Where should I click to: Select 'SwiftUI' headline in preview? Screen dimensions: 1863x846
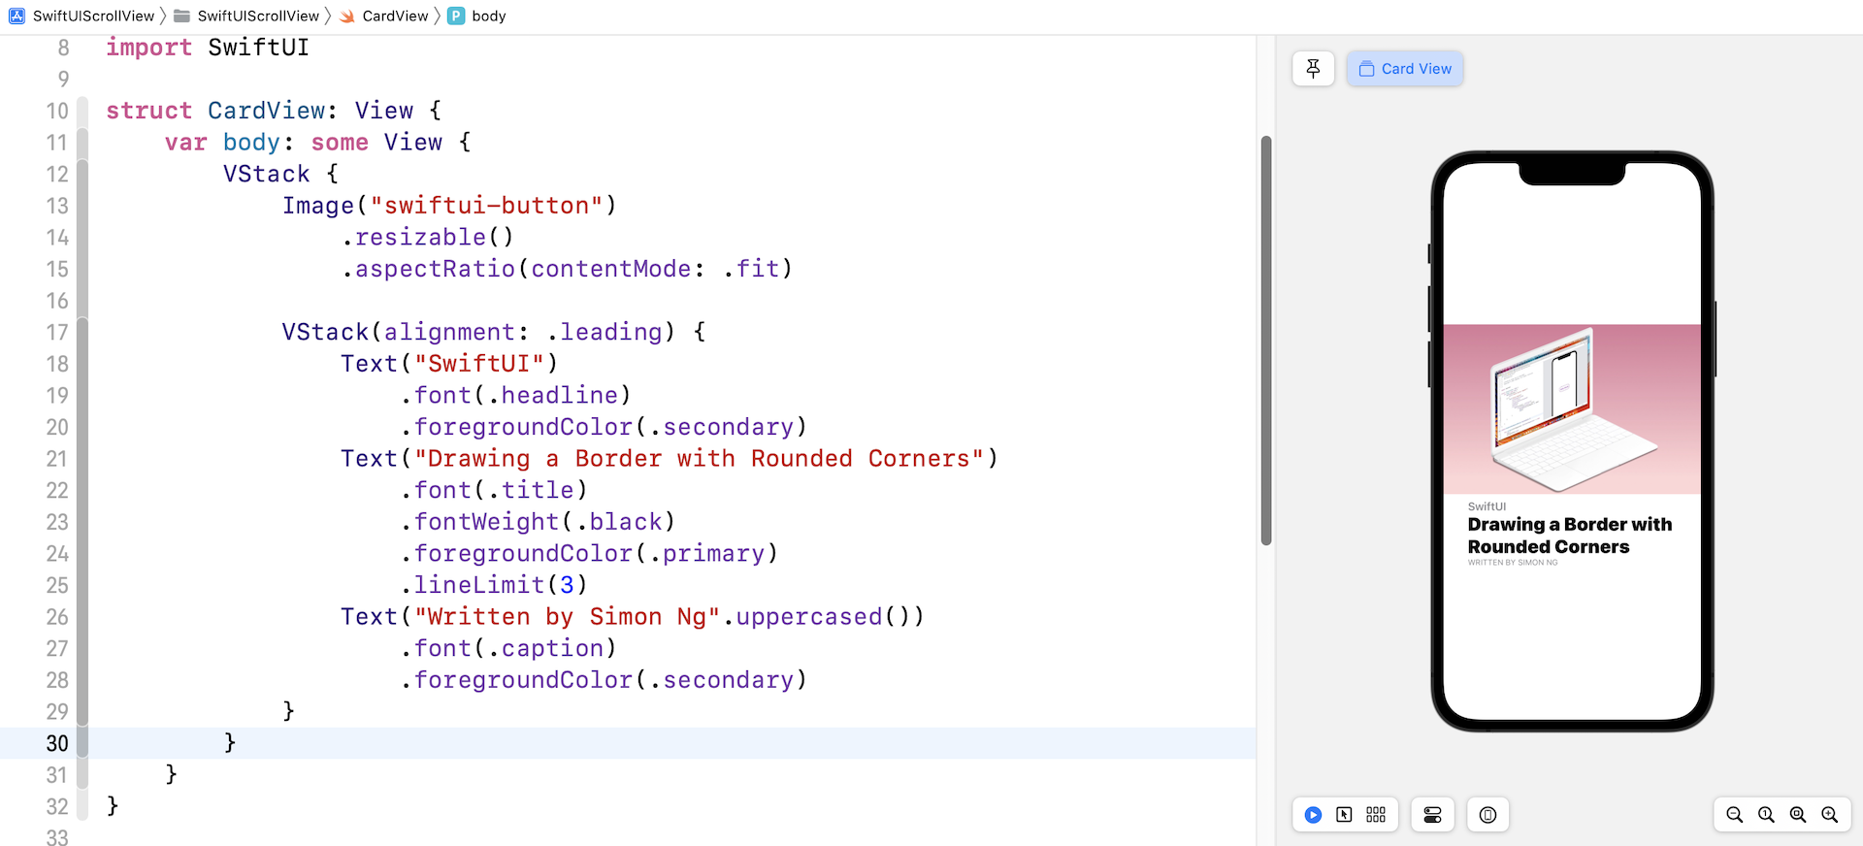(1487, 506)
